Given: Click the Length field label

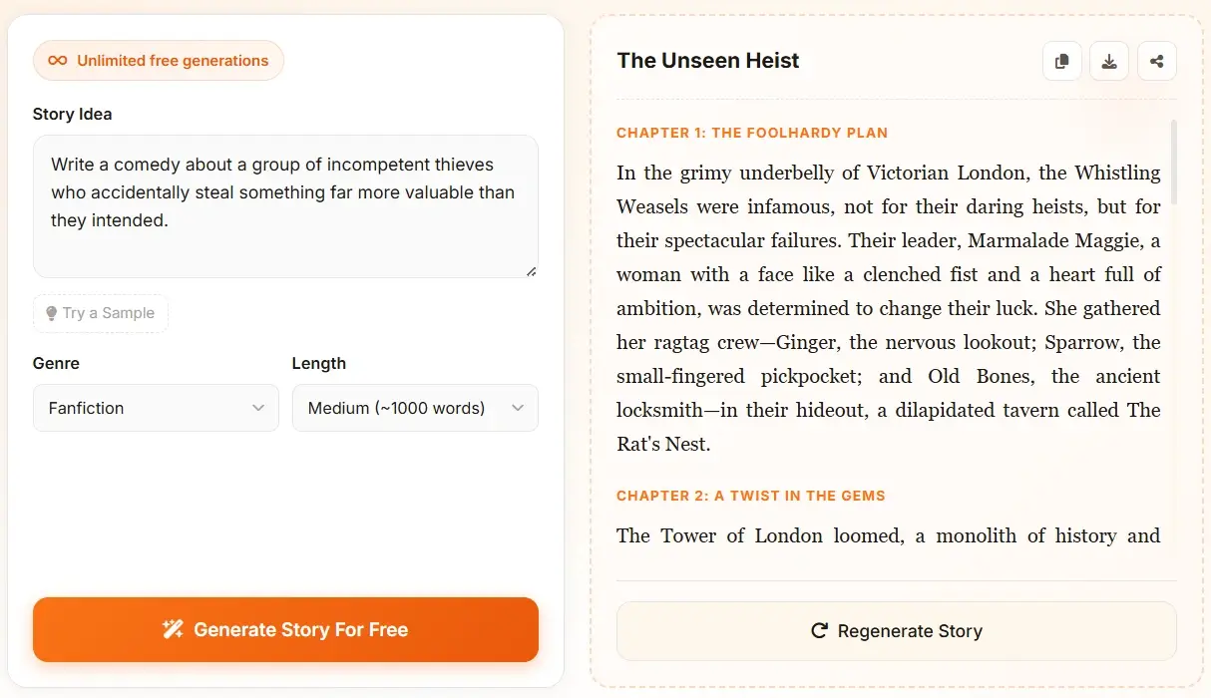Looking at the screenshot, I should tap(318, 363).
